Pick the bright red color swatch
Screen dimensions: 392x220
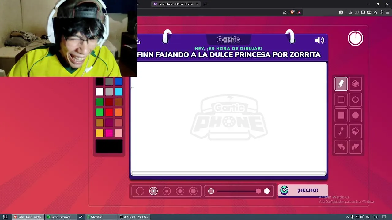(109, 112)
